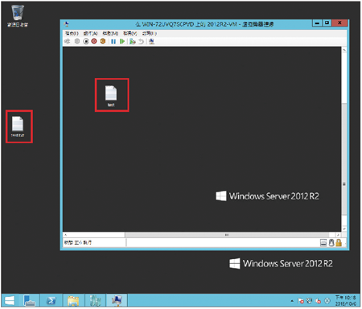Screen dimensions: 362x309
Task: Click the vertical scrollbar thumb in VM window
Action: click(344, 159)
